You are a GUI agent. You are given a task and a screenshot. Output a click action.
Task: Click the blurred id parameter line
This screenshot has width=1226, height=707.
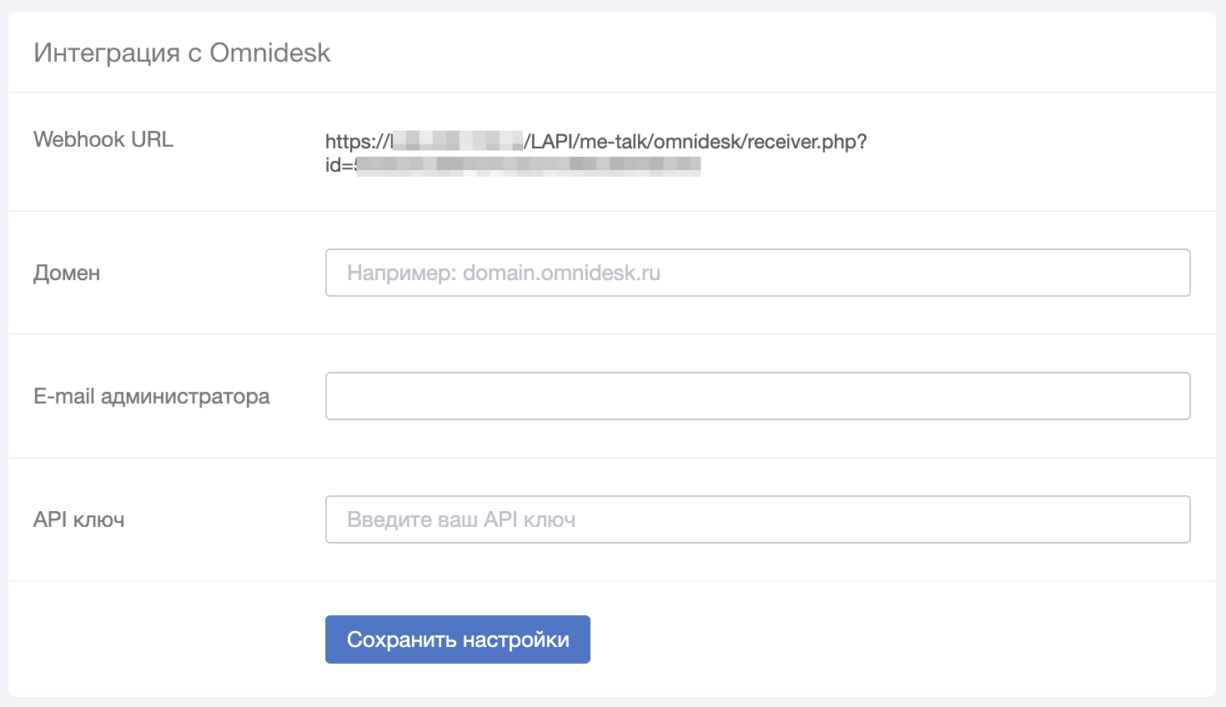click(x=513, y=165)
